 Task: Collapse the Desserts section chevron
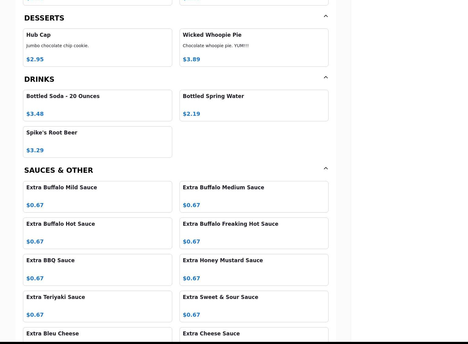(325, 16)
